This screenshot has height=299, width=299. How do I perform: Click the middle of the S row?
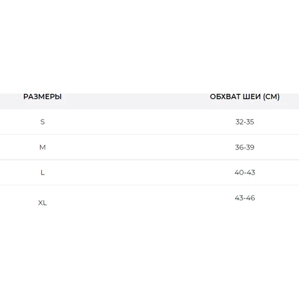tap(149, 122)
